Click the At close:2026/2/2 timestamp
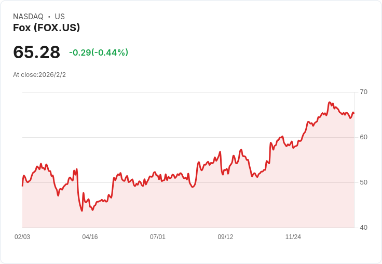382x264 pixels. [x=39, y=75]
